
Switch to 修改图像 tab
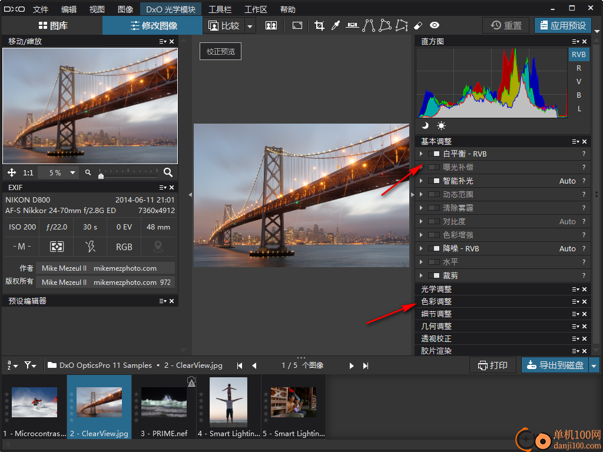(x=154, y=26)
